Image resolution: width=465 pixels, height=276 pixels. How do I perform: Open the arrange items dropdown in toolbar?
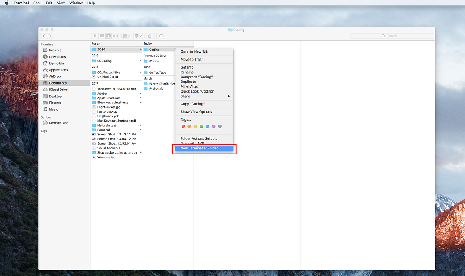[126, 36]
